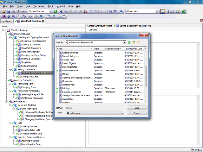Click the Open folder icon in the toolbar

pos(4,11)
